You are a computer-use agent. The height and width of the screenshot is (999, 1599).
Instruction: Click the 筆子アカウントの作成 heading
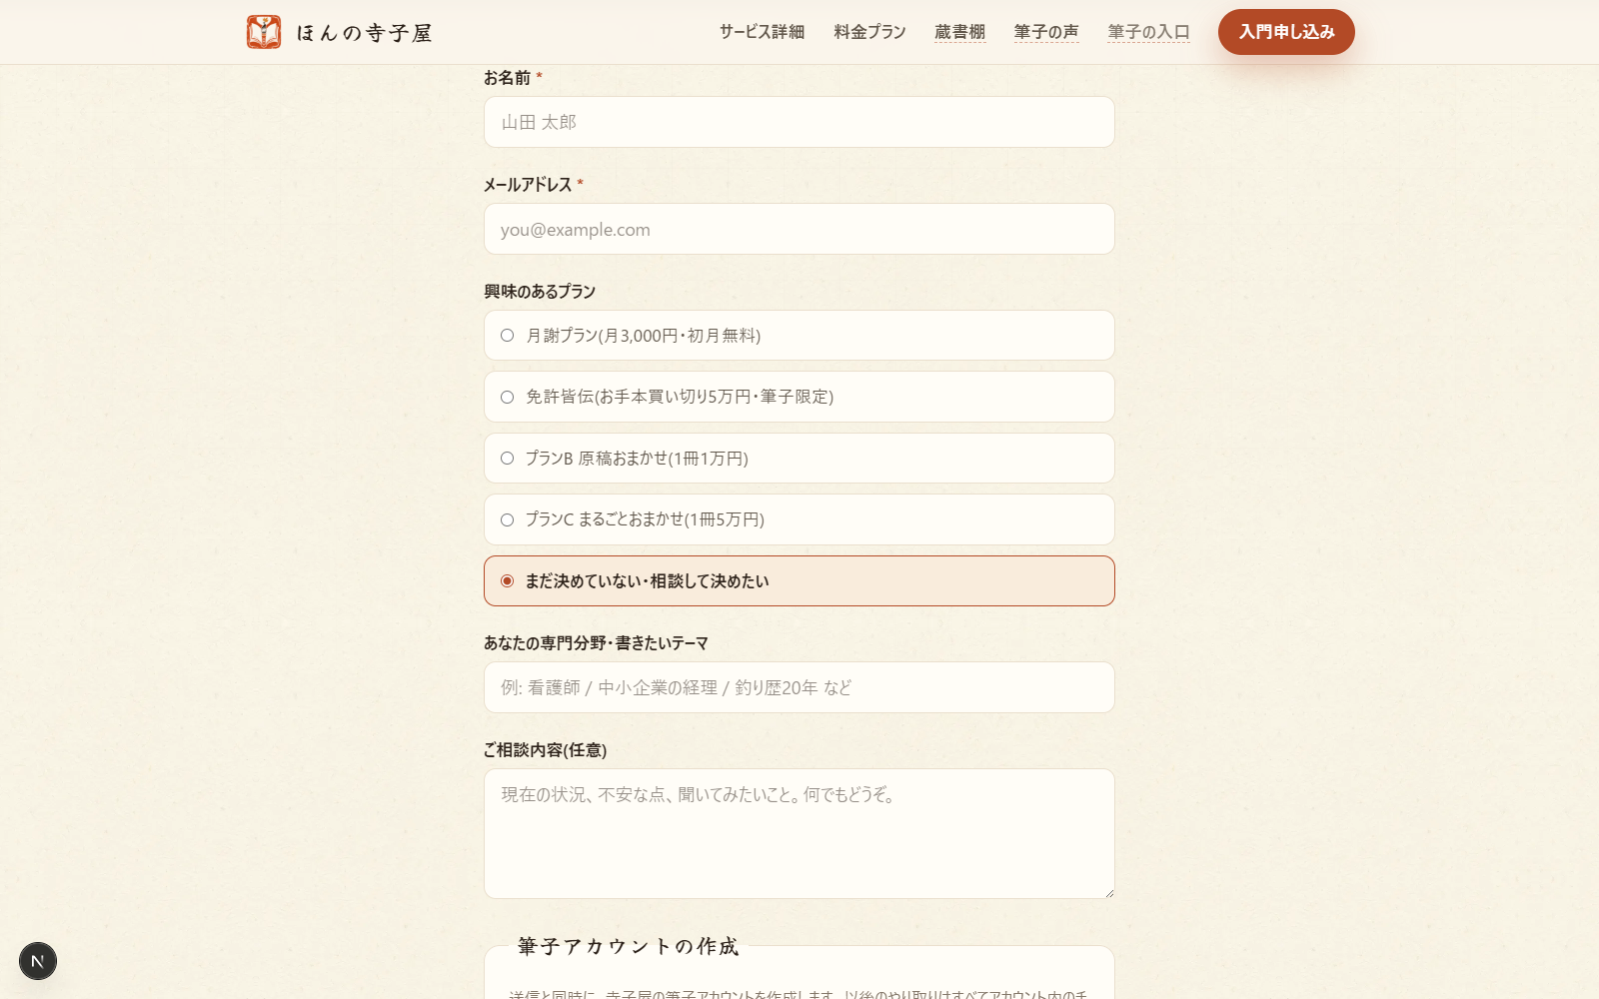pos(628,946)
